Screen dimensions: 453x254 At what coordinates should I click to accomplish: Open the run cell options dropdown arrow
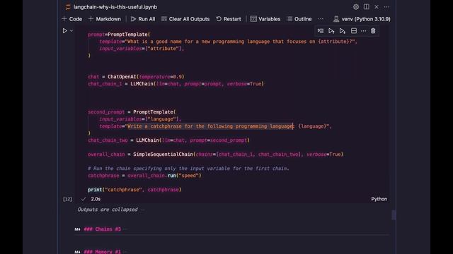coord(71,31)
